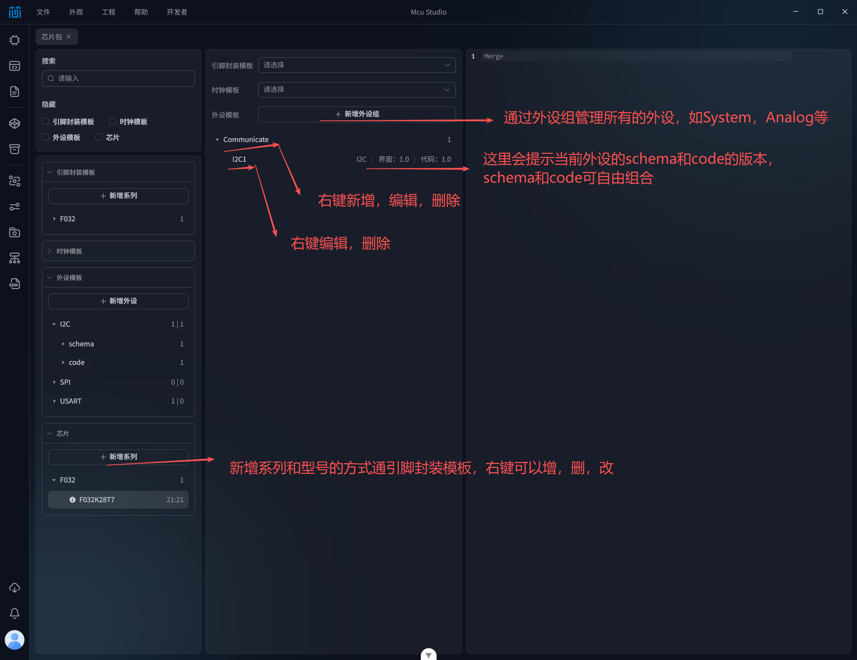Expand the SPI tree node
Viewport: 857px width, 660px height.
click(54, 382)
